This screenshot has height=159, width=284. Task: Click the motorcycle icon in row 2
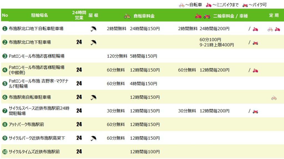(x=255, y=43)
